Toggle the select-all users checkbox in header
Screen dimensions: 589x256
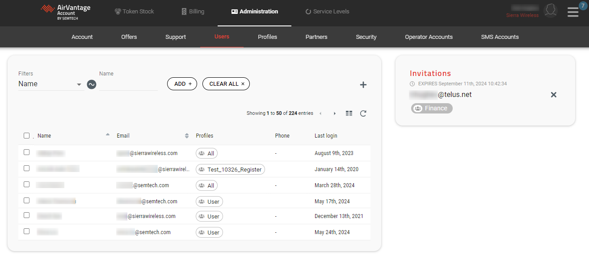(27, 136)
